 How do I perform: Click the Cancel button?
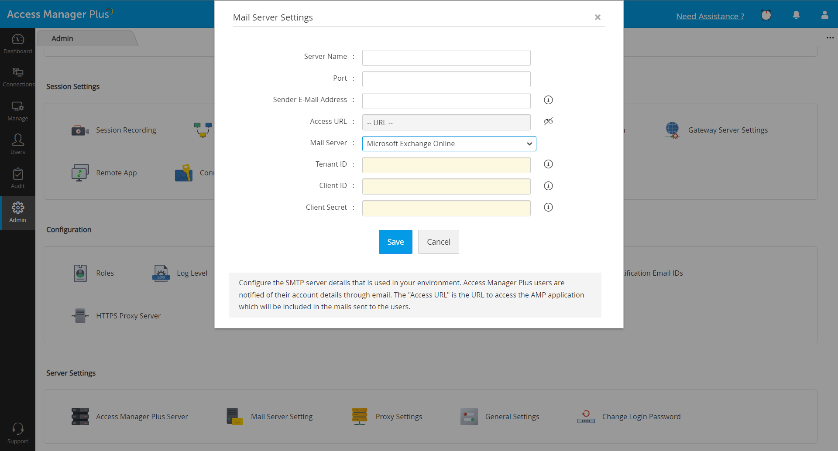click(x=438, y=242)
